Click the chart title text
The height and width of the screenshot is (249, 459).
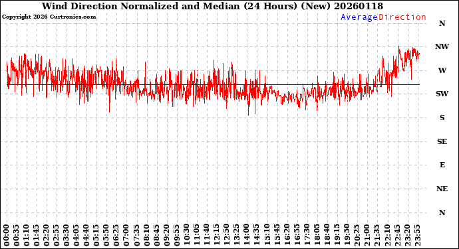(x=212, y=6)
